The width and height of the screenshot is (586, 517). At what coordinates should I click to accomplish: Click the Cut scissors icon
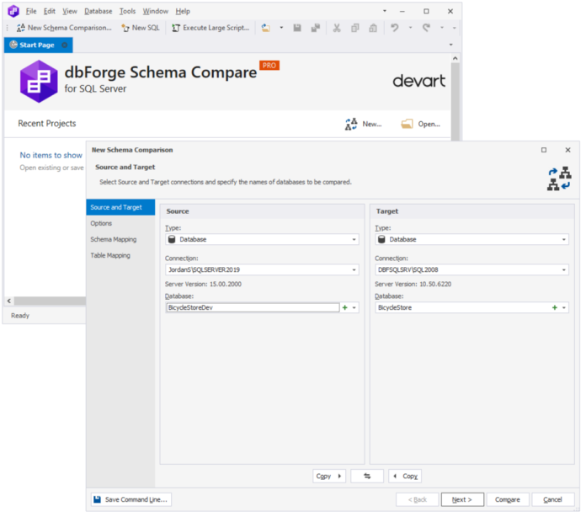pos(337,28)
